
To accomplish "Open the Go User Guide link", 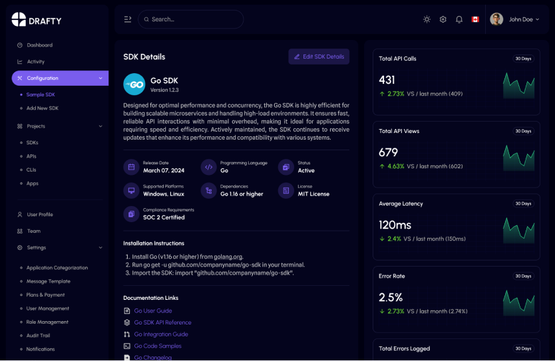I will coord(153,310).
